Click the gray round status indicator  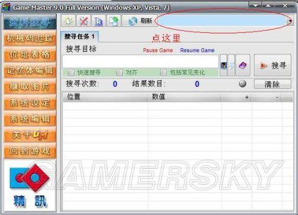point(243,84)
